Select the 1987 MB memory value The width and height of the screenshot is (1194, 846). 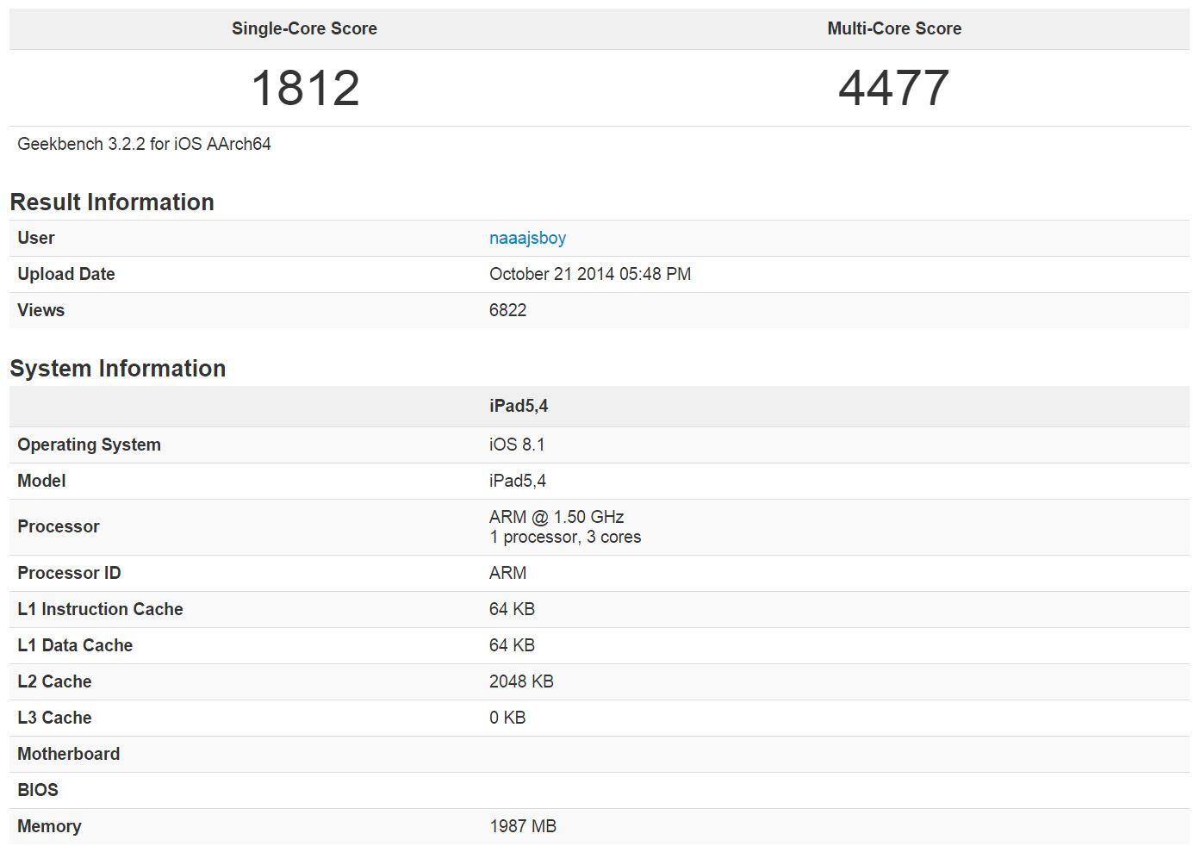(x=523, y=826)
